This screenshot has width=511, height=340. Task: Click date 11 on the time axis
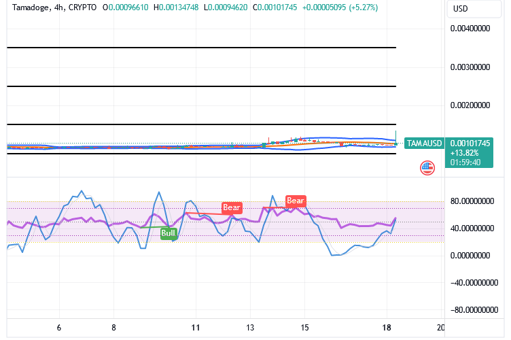[196, 328]
